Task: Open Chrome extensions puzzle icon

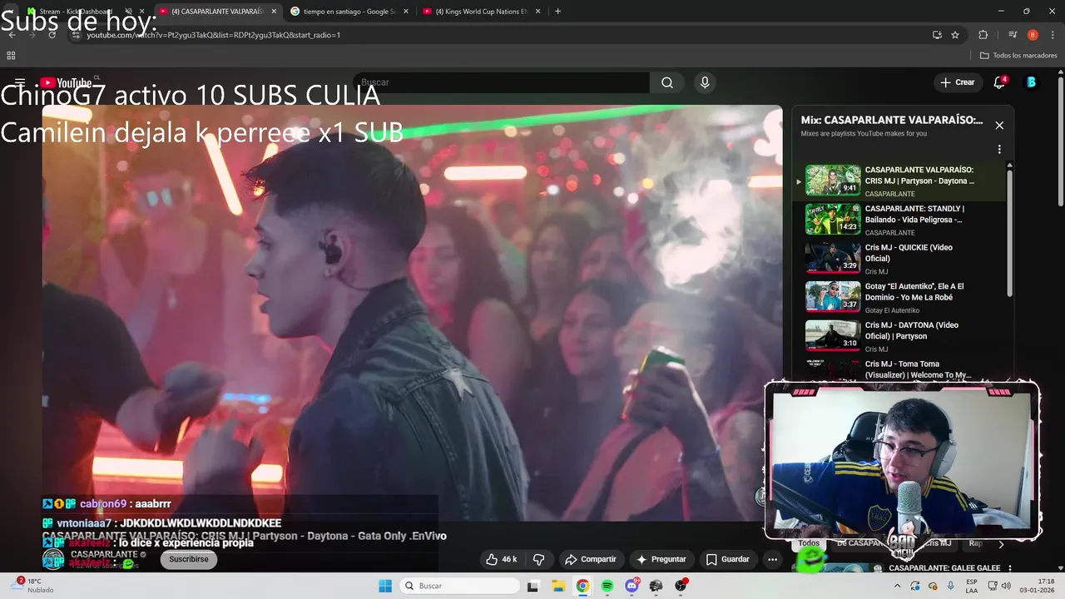Action: pyautogui.click(x=983, y=35)
